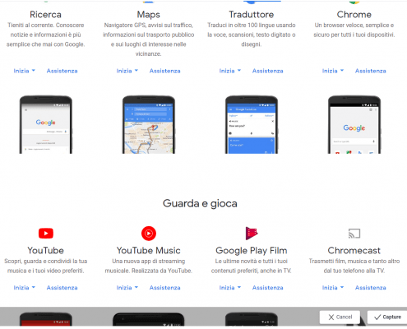407x329 pixels.
Task: Open Assistenza link for Chrome
Action: (x=371, y=71)
